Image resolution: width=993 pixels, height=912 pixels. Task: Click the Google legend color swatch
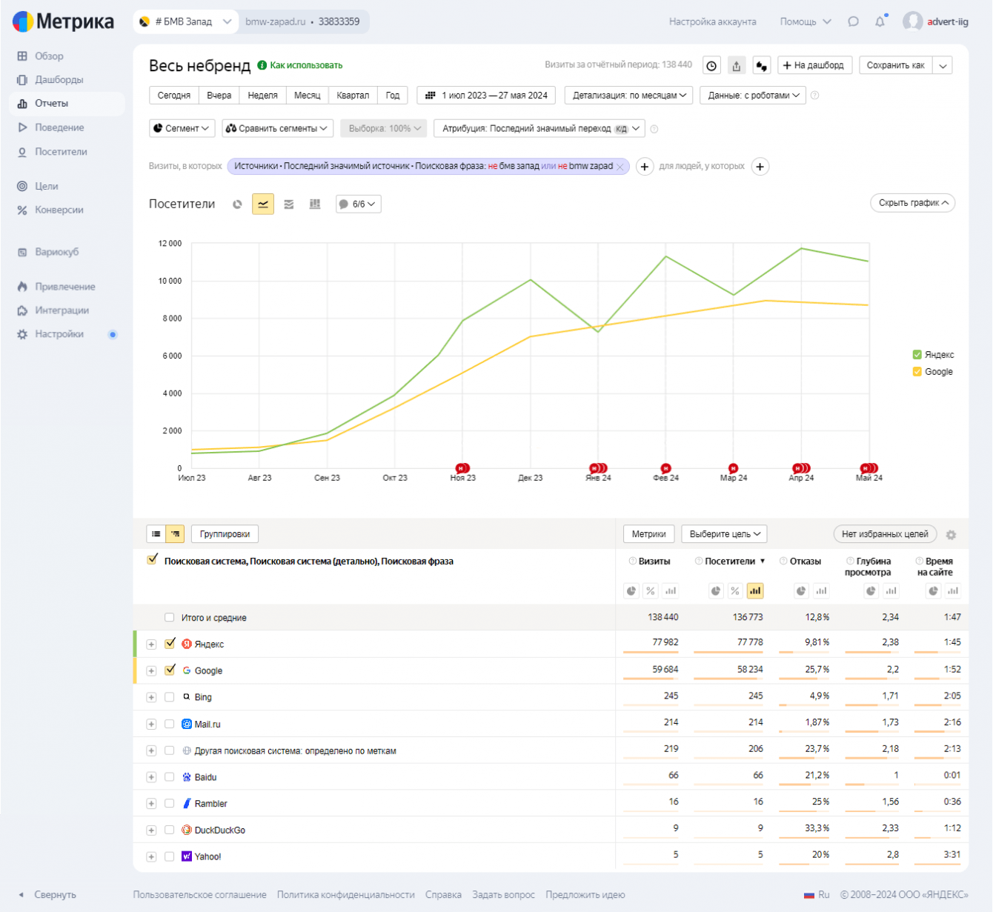pyautogui.click(x=917, y=372)
